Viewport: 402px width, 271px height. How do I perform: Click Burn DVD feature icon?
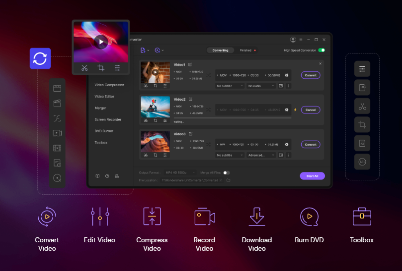pyautogui.click(x=309, y=217)
